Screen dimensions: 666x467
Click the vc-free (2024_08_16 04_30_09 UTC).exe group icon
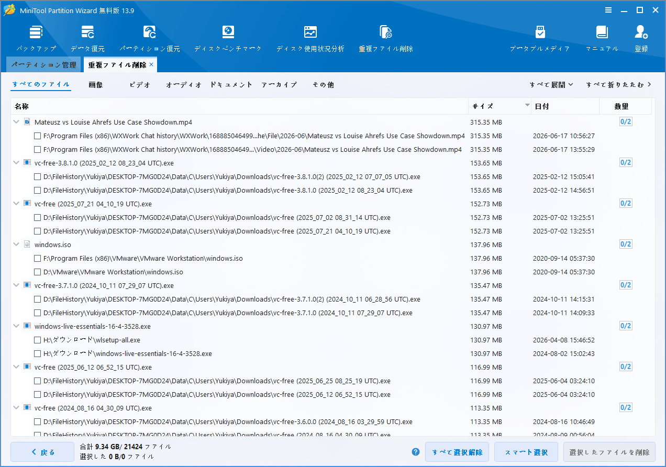pos(27,408)
